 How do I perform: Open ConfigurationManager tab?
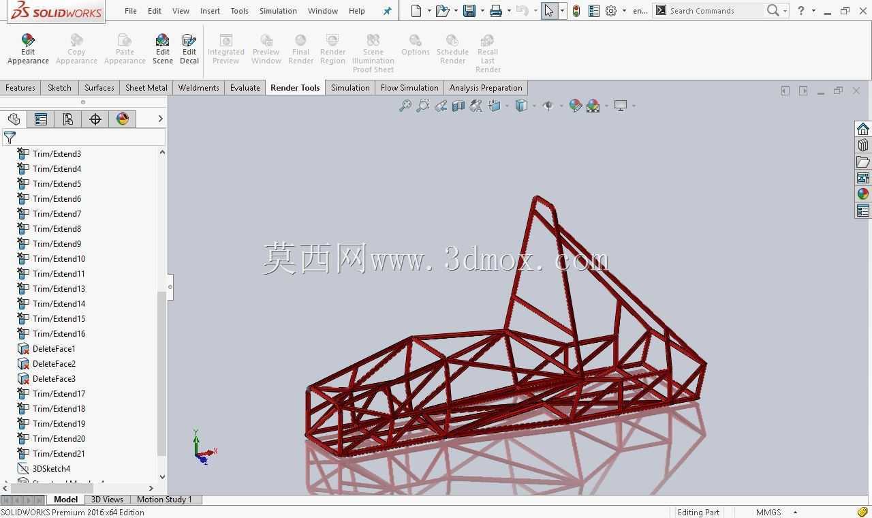point(68,119)
